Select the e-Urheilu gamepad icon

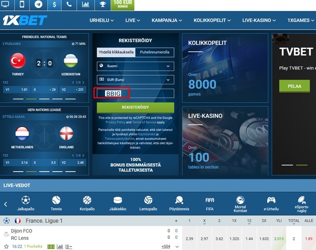tap(271, 203)
